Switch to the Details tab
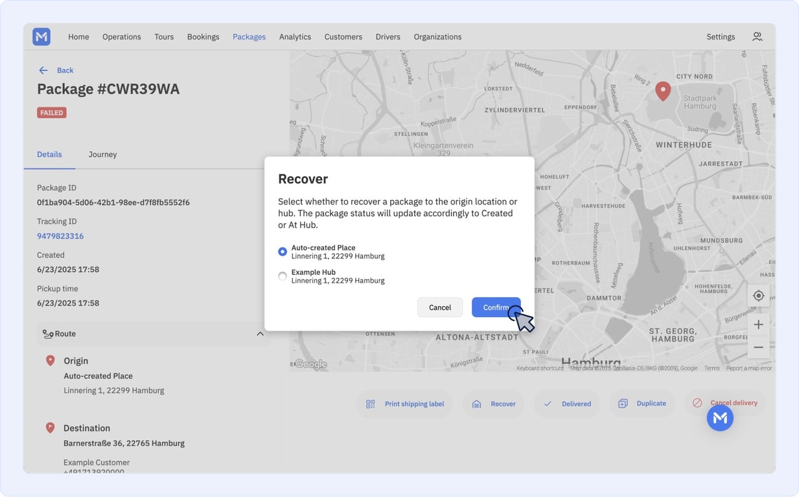Viewport: 799px width, 497px height. 49,155
